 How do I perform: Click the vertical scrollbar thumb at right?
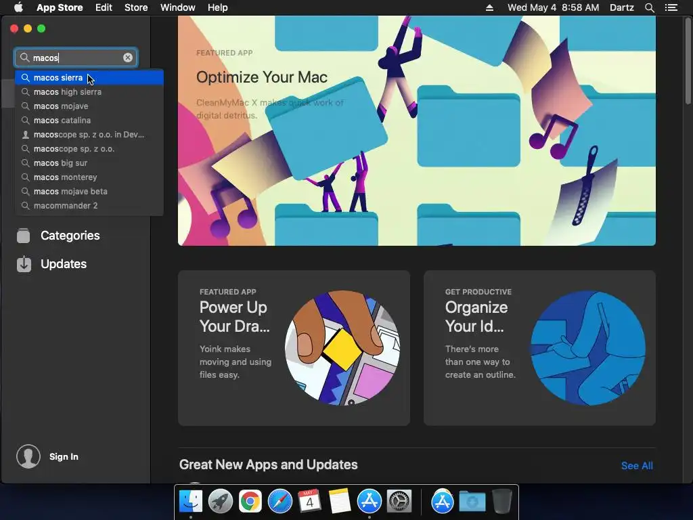click(688, 61)
